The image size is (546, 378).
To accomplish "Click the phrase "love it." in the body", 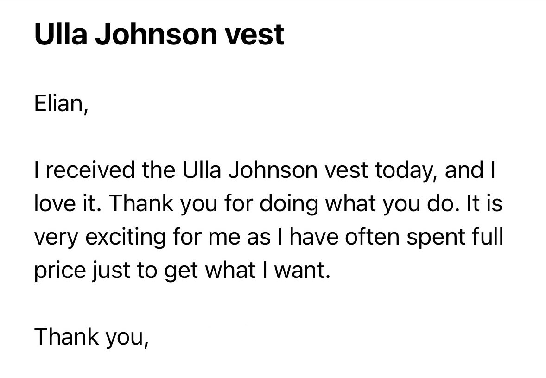I will (65, 203).
